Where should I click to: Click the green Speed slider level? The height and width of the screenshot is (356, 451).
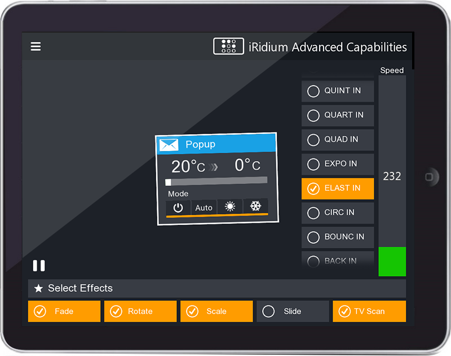click(392, 261)
